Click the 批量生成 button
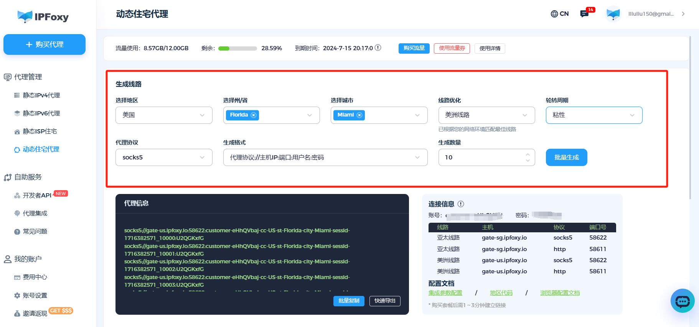 click(566, 157)
